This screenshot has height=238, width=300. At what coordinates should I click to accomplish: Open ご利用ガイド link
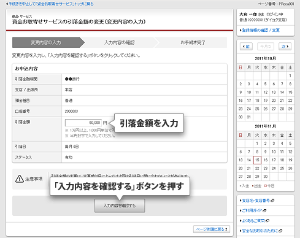[252, 210]
